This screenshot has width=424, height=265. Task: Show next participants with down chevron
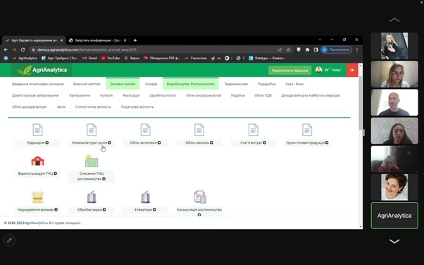[x=394, y=241]
